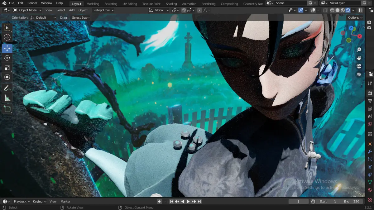Open the pivot point dropdown

point(176,10)
